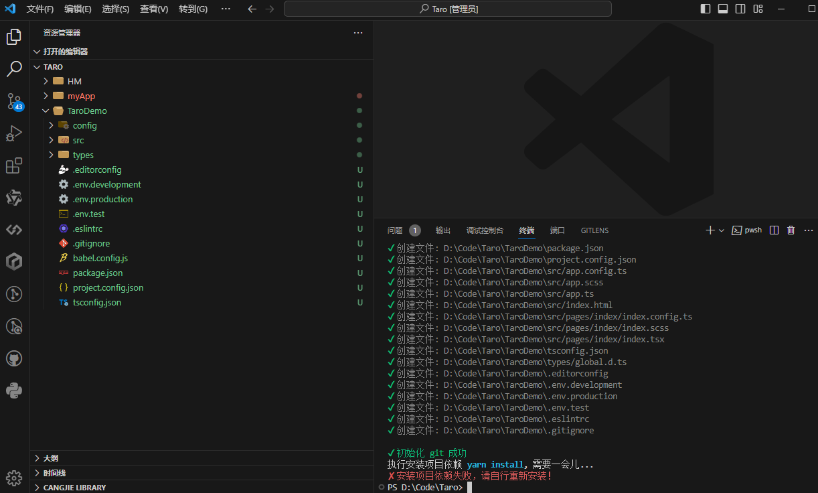Go back with the left arrow button
This screenshot has height=493, width=818.
[x=252, y=9]
